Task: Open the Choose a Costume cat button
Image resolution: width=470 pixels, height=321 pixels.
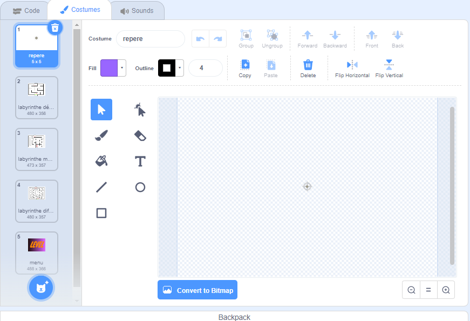Action: [x=41, y=288]
